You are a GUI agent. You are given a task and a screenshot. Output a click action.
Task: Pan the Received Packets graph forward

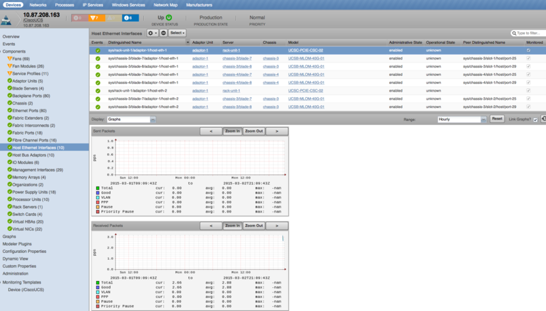pos(277,226)
